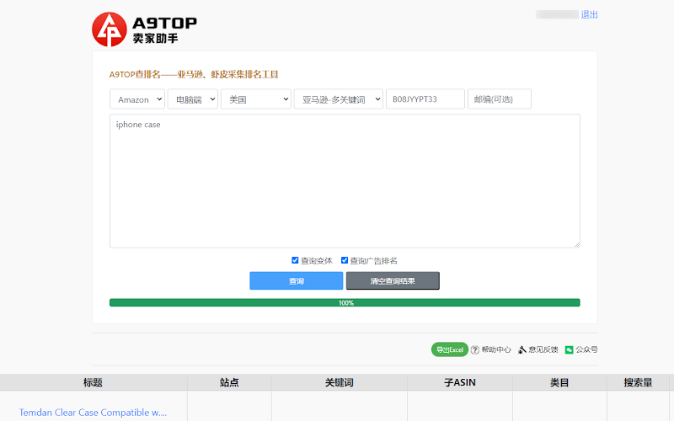This screenshot has width=674, height=421.
Task: Click the 关键词 column header
Action: point(340,382)
